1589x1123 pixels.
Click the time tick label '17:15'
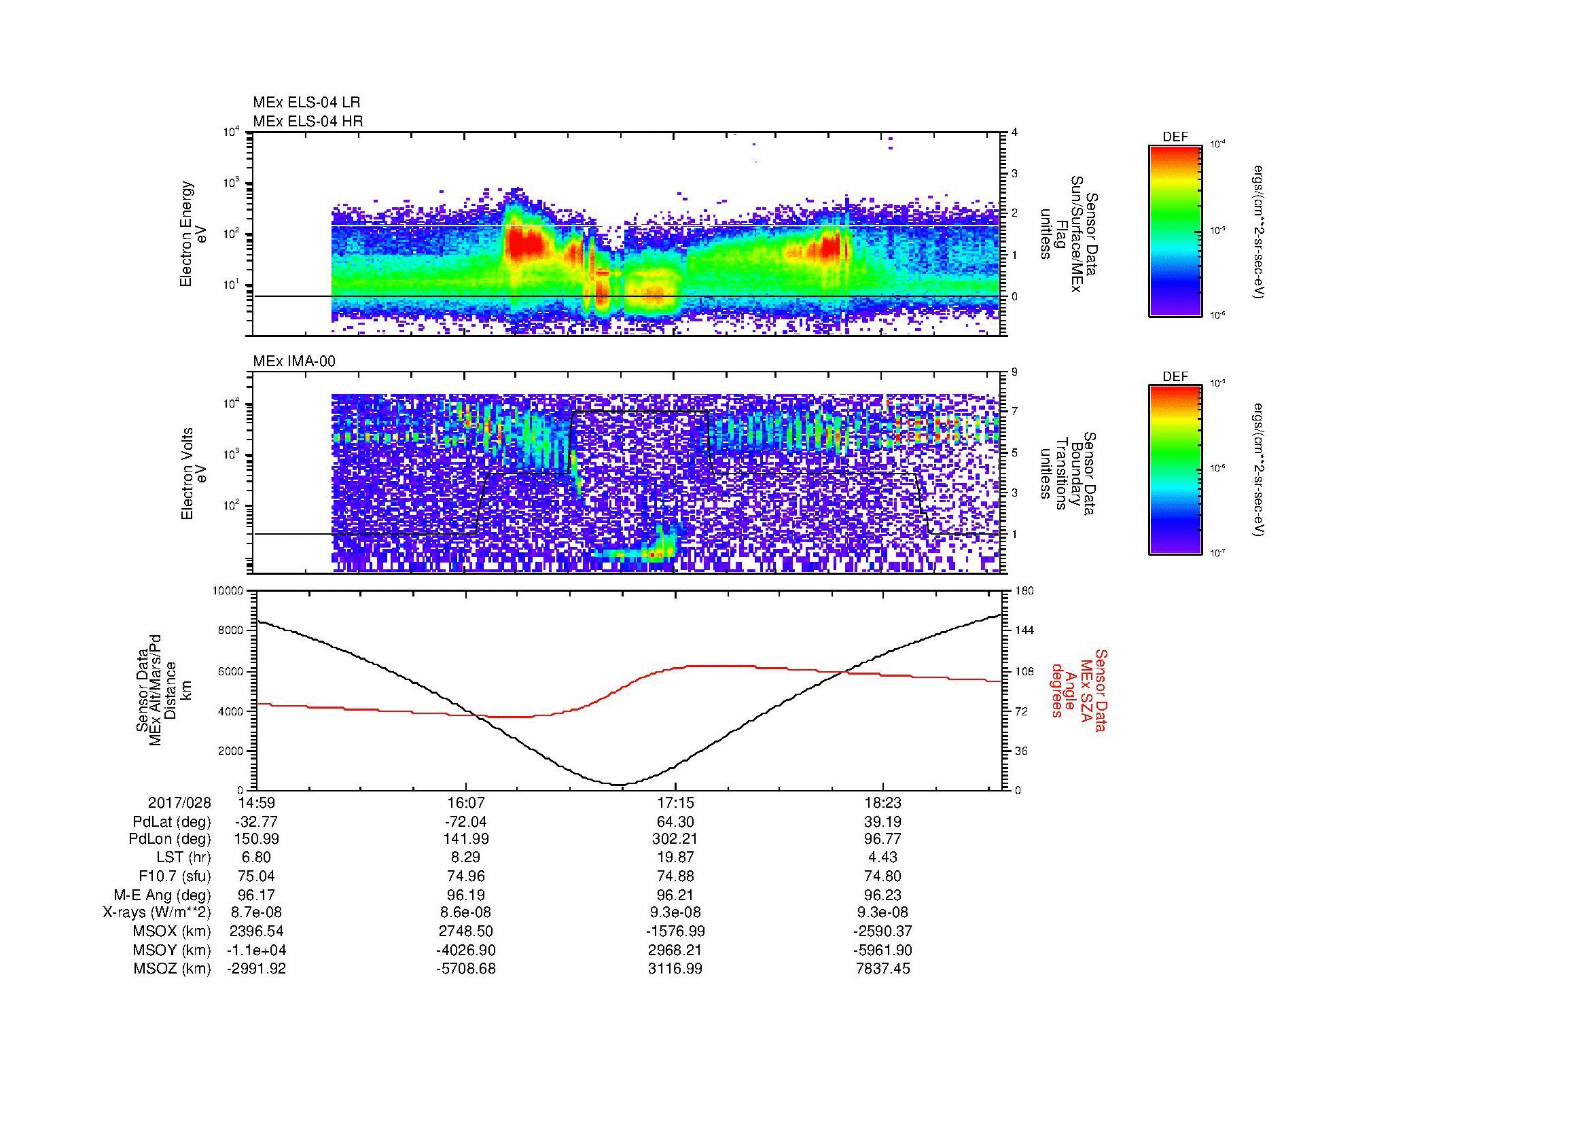[x=675, y=802]
